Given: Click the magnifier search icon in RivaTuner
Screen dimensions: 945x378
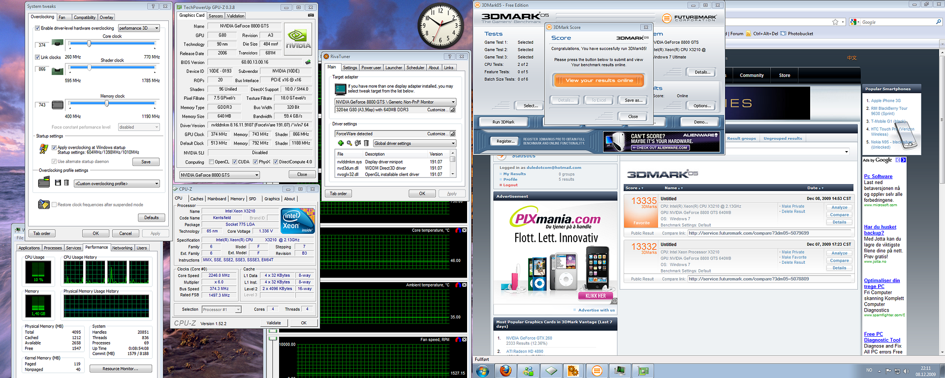Looking at the screenshot, I should (x=349, y=143).
